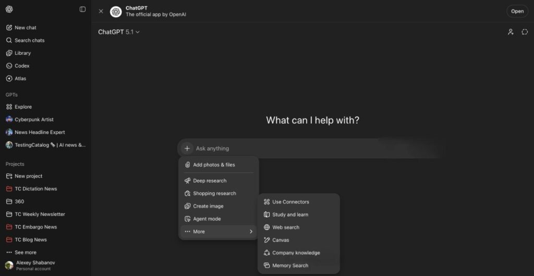Click the Create image icon
534x276 pixels.
(187, 206)
